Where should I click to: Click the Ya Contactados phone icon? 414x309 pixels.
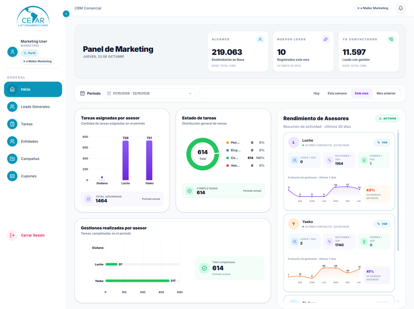click(x=391, y=40)
